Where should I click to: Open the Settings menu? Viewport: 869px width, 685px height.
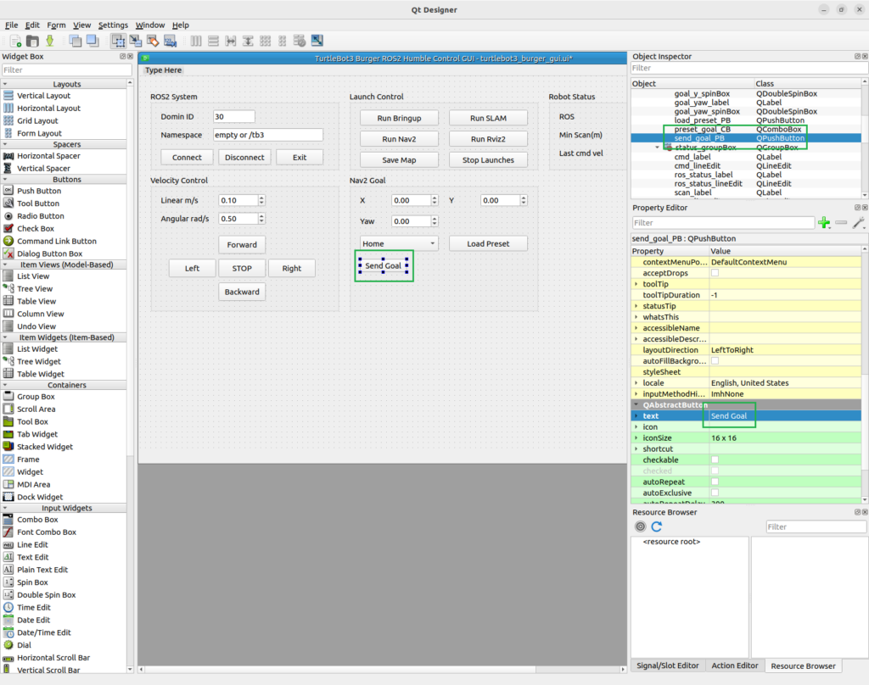click(113, 25)
